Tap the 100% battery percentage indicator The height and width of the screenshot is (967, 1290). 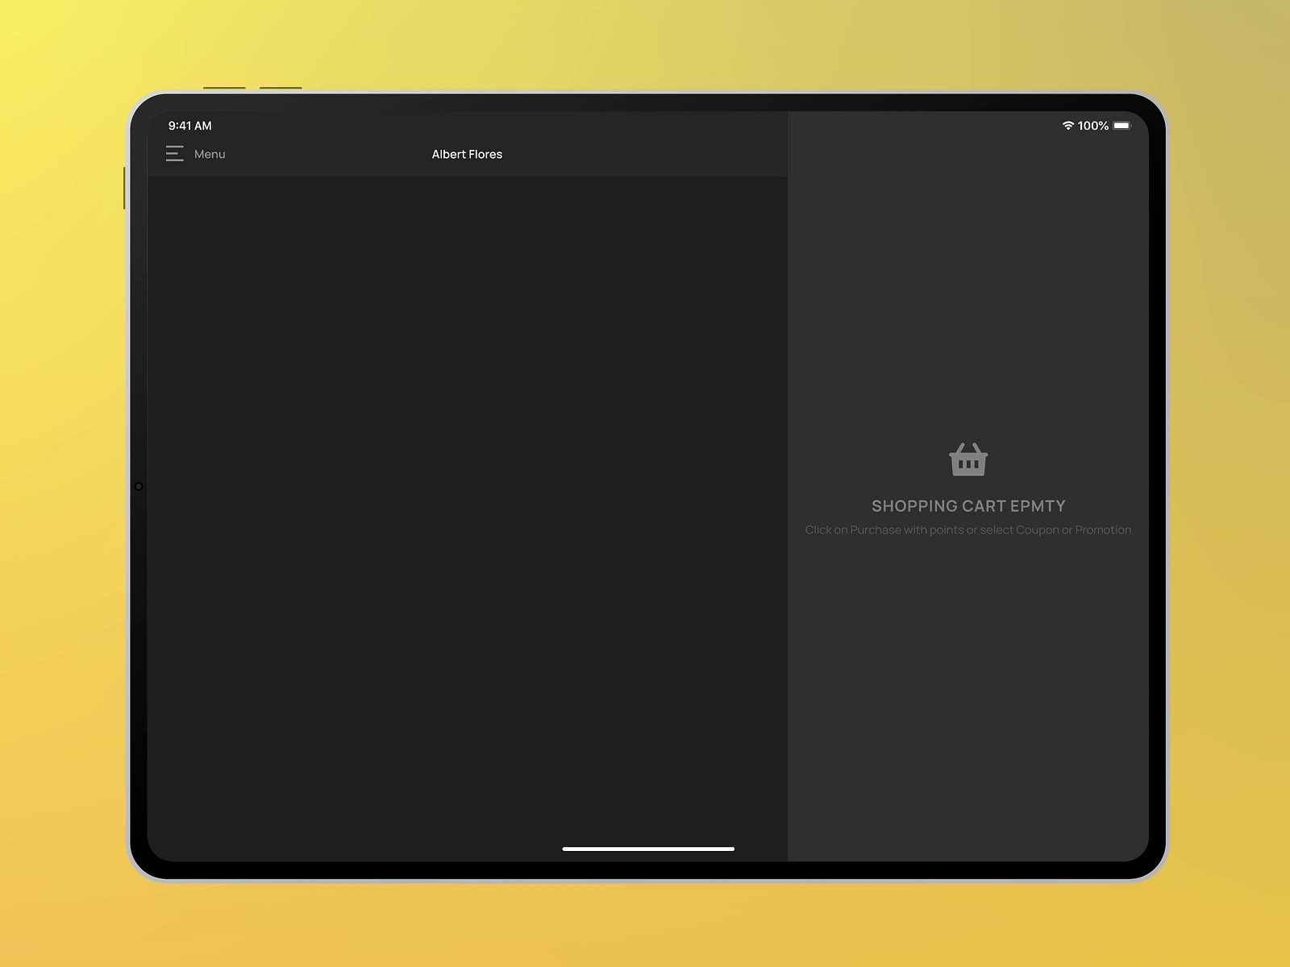pyautogui.click(x=1094, y=125)
